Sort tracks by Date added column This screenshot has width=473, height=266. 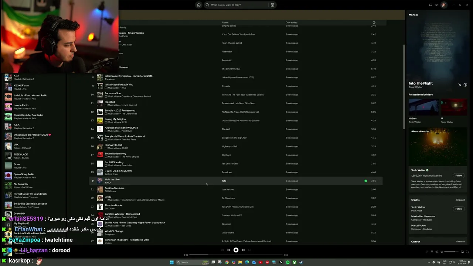(x=291, y=23)
